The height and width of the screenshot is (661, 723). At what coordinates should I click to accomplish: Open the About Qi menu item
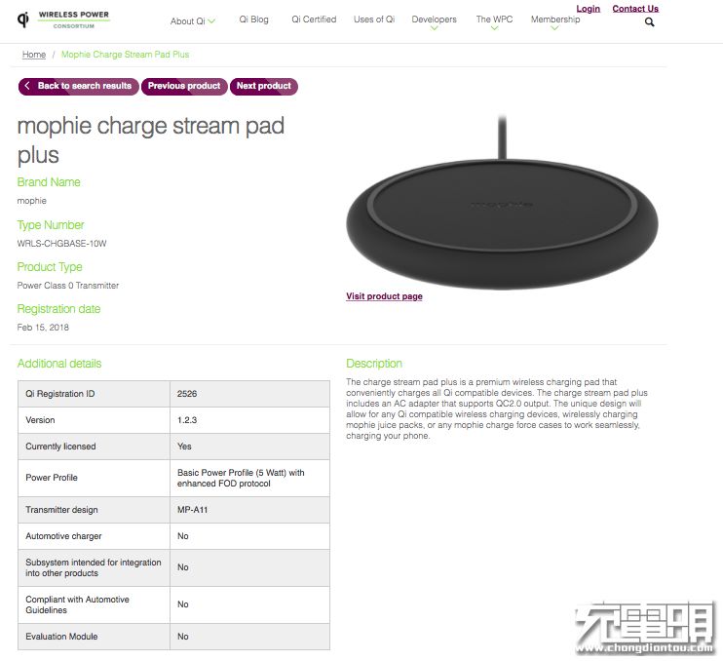(188, 21)
